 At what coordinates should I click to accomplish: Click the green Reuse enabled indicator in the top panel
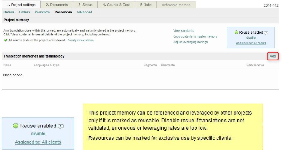click(x=236, y=32)
